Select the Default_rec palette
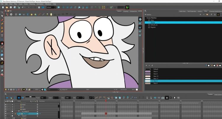The height and width of the screenshot is (119, 222). (x=154, y=25)
